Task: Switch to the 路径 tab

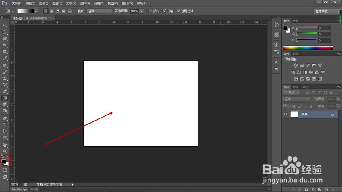Action: point(305,87)
